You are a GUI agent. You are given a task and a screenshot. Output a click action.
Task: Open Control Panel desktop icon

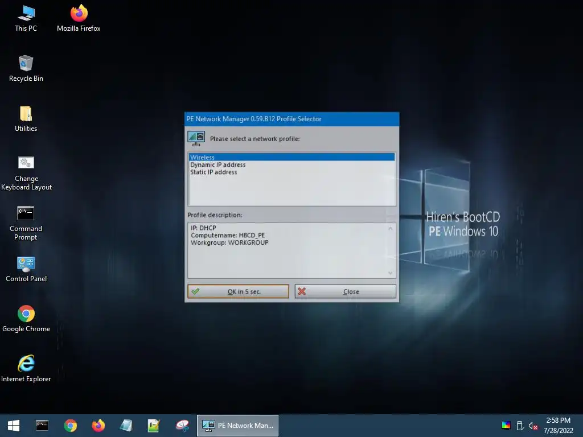coord(26,269)
